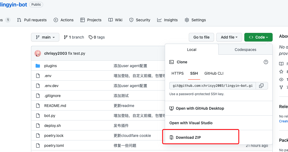Open the Actions tab
Viewport: 288px width, 152px height.
64,20
